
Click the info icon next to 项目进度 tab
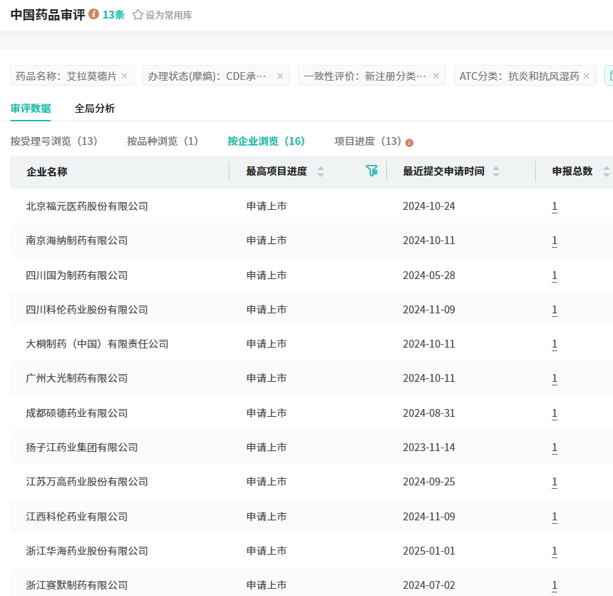click(x=409, y=142)
